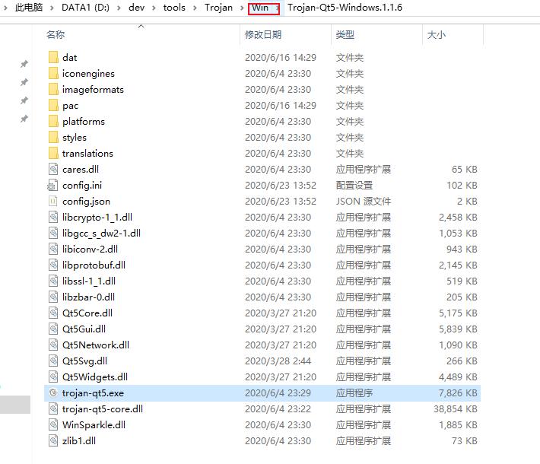This screenshot has width=540, height=464.
Task: Click 配置设置 type cell of config.ini
Action: tap(354, 186)
